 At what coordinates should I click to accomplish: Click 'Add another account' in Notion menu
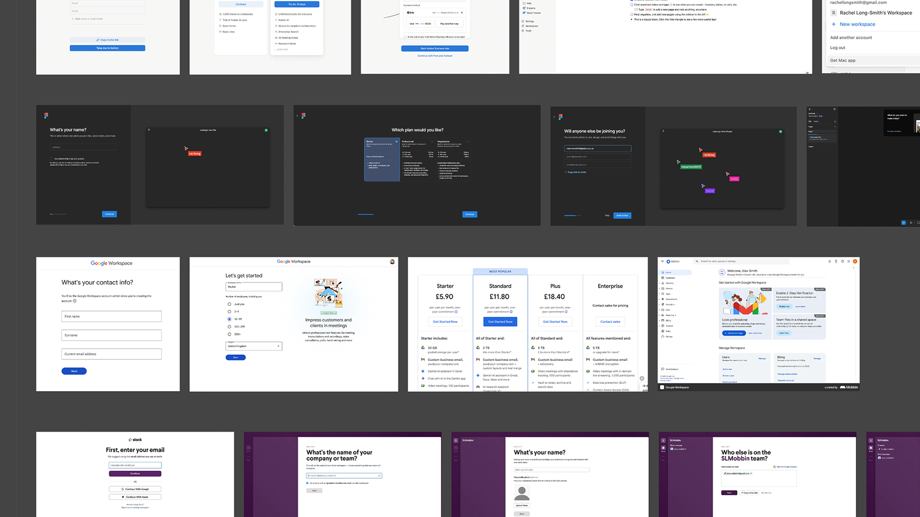tap(851, 38)
